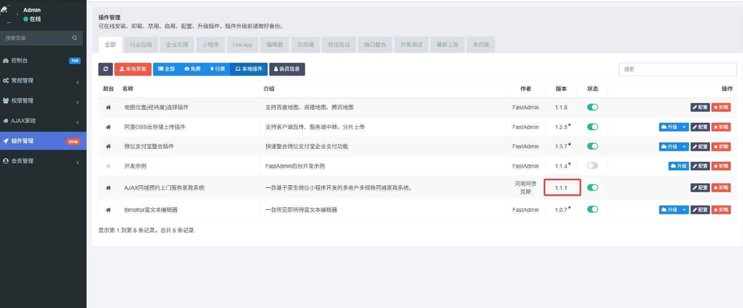Open upgrade dropdown arrow for 微信支付宝 row
743x308 pixels.
click(684, 147)
